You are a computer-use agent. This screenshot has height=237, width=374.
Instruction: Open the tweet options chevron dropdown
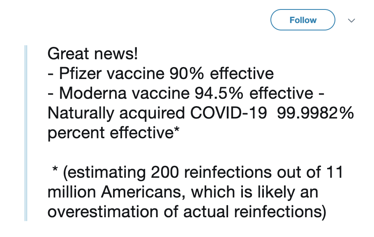tap(351, 20)
